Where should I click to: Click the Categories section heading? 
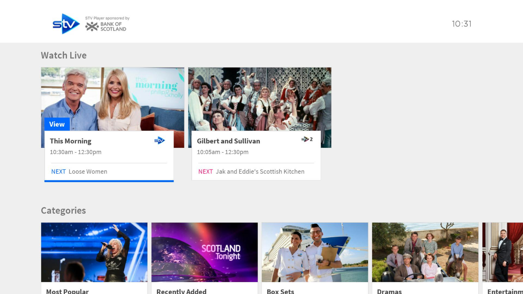(63, 210)
